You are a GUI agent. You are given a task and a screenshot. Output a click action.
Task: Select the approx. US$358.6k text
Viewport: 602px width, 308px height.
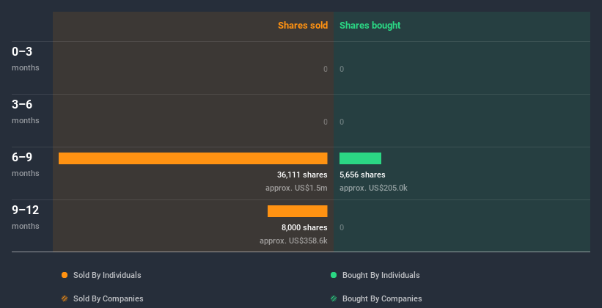click(294, 241)
